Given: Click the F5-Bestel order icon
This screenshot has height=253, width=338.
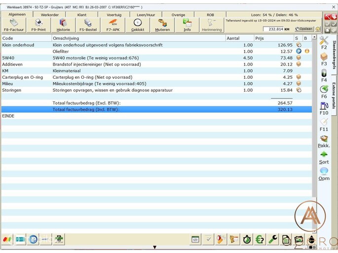Looking at the screenshot, I should [88, 24].
